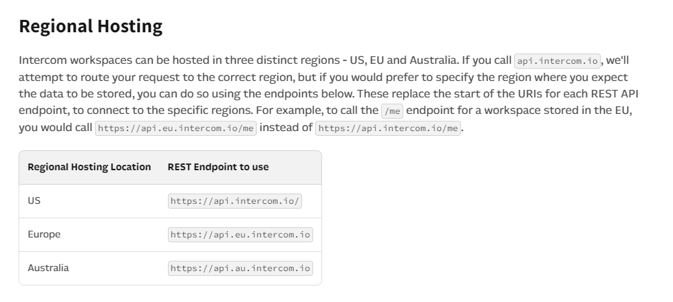Viewport: 673px width, 302px height.
Task: Click the https://api.intercom.io/me code in paragraph
Action: (388, 128)
